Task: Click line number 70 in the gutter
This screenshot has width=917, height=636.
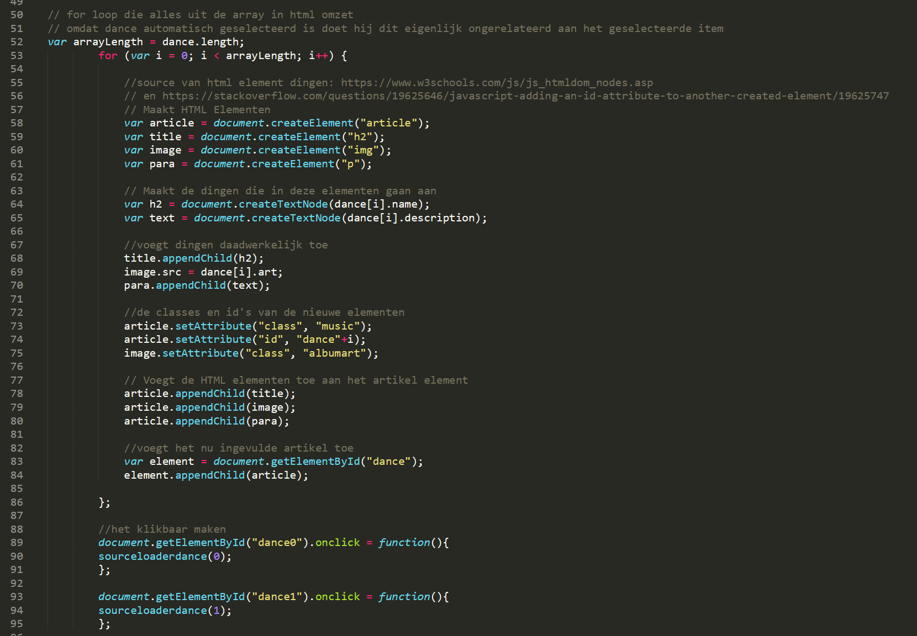Action: coord(17,285)
